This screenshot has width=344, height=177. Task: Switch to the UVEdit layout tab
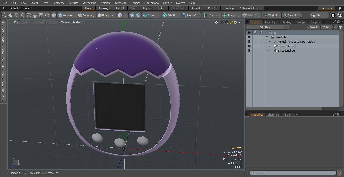[120, 8]
